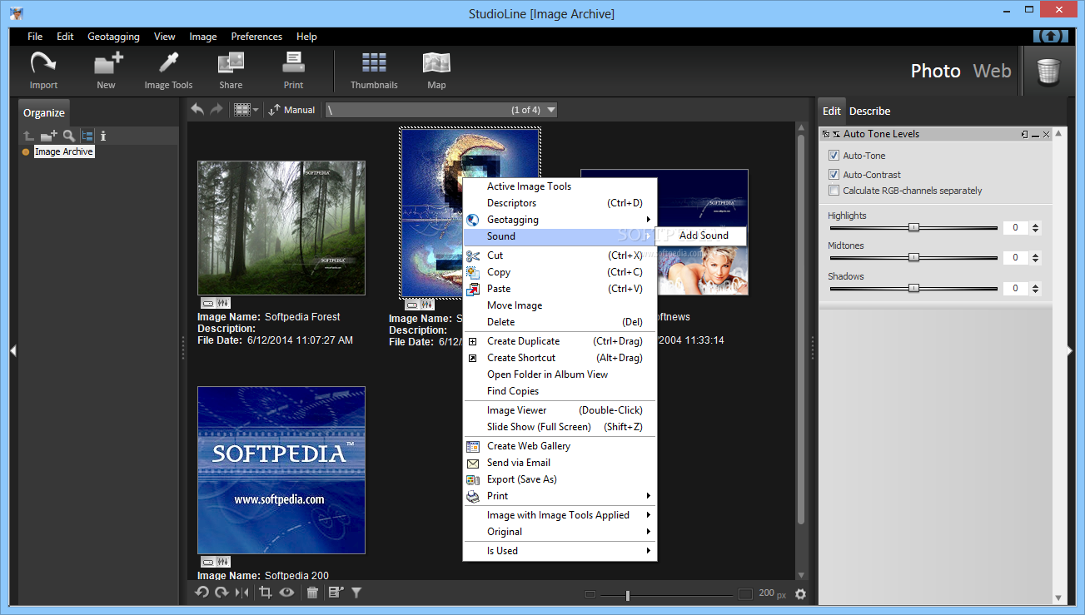Switch to Web mode

(x=992, y=71)
